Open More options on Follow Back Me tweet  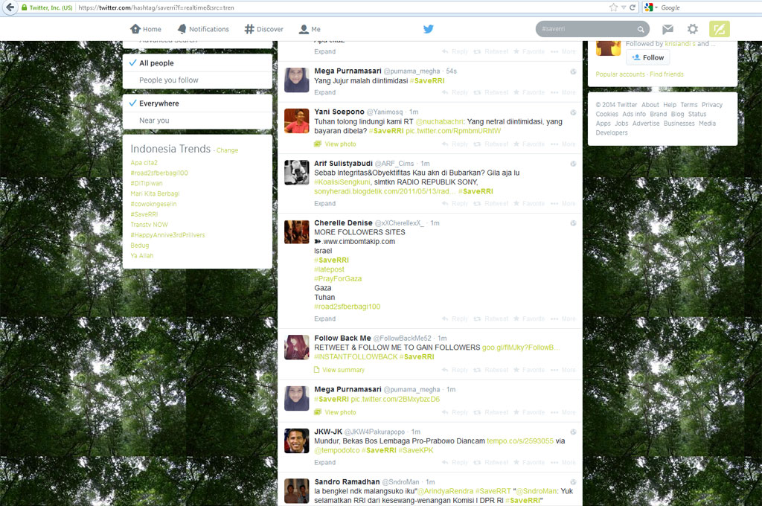(563, 370)
